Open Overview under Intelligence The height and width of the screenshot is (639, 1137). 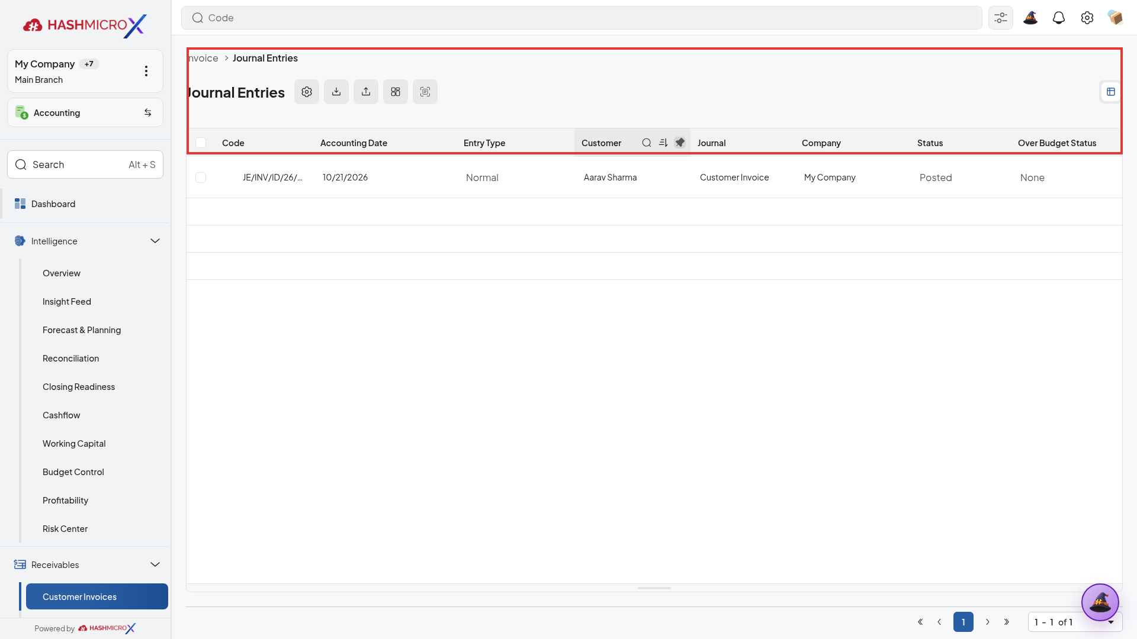pyautogui.click(x=62, y=273)
